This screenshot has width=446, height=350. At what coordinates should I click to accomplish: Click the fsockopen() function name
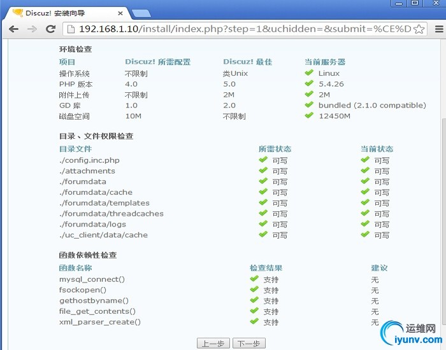[x=83, y=290]
